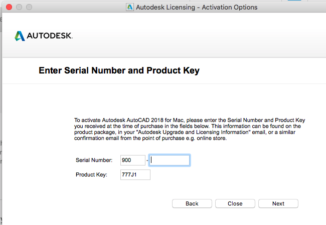The height and width of the screenshot is (225, 326).
Task: Click the Product Key field containing 777J1
Action: click(135, 174)
